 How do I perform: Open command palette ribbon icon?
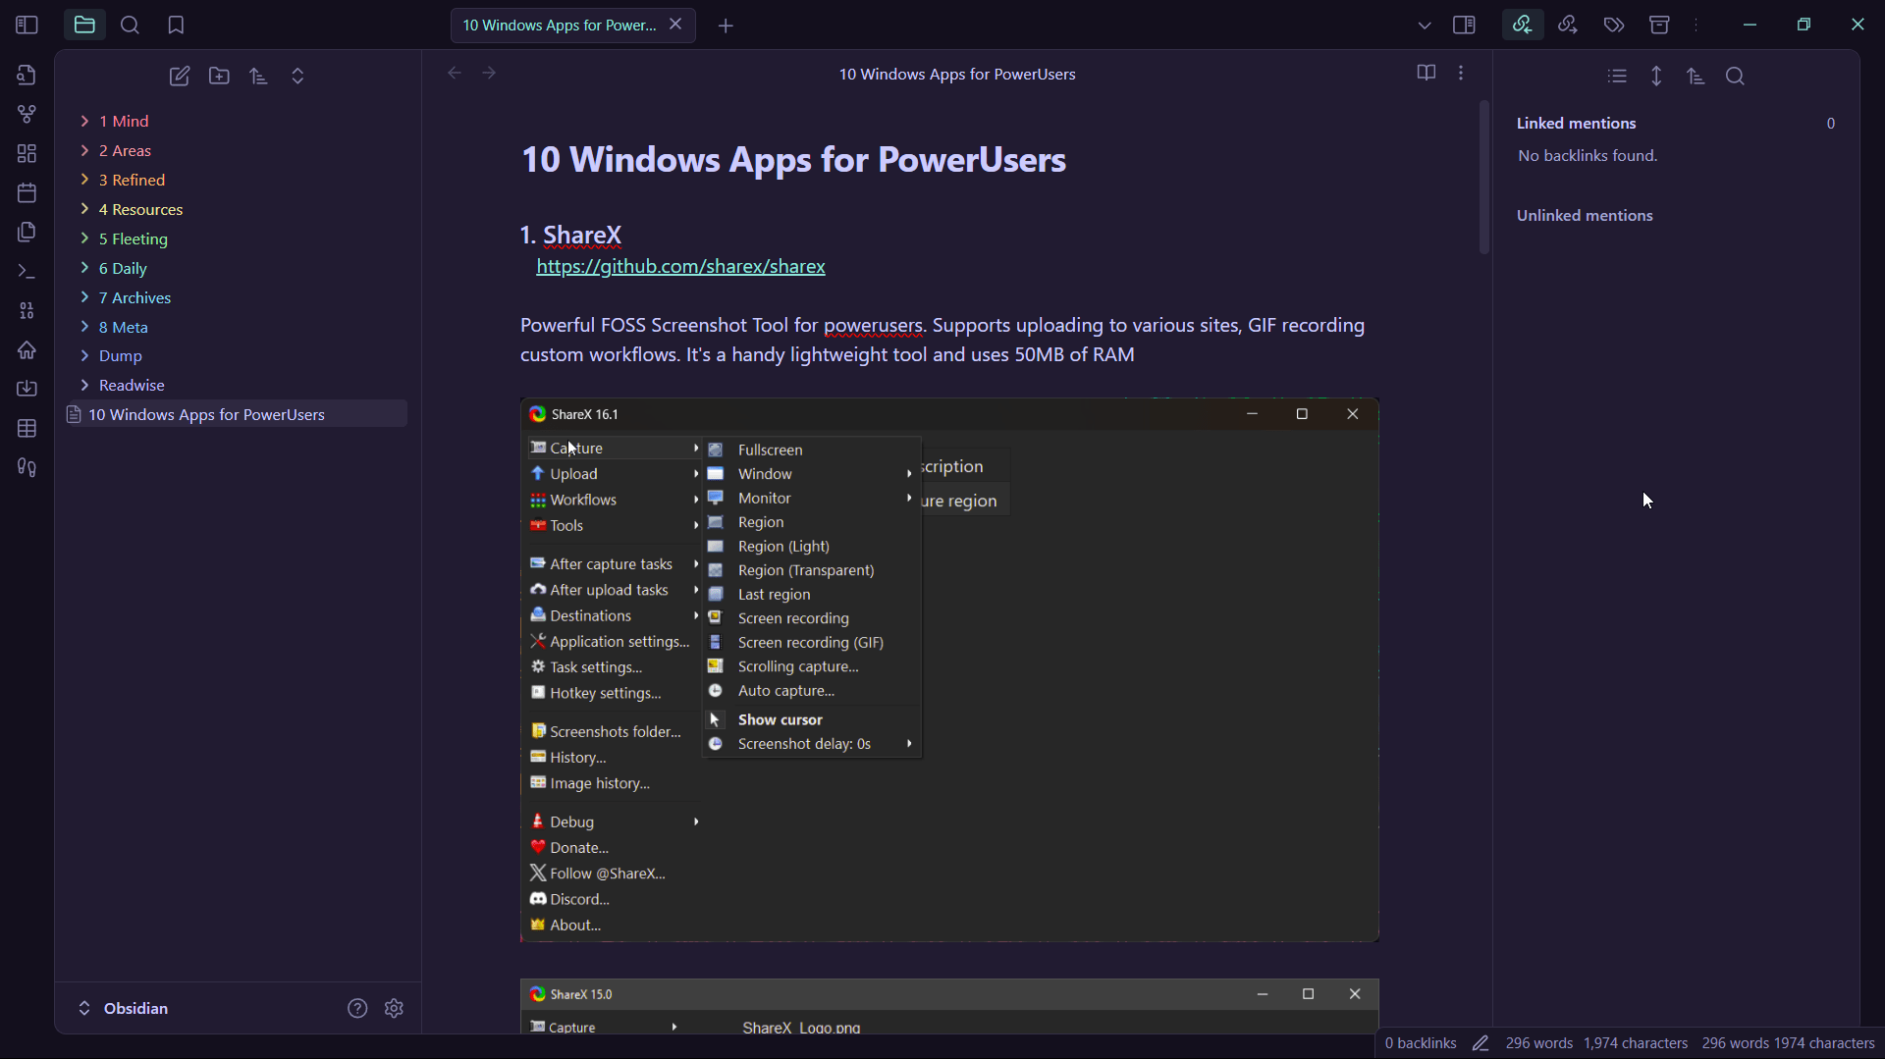[27, 272]
